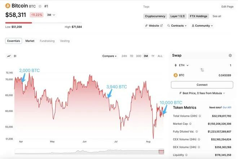Image resolution: width=238 pixels, height=159 pixels.
Task: Open the Swap settings gear
Action: pos(230,56)
